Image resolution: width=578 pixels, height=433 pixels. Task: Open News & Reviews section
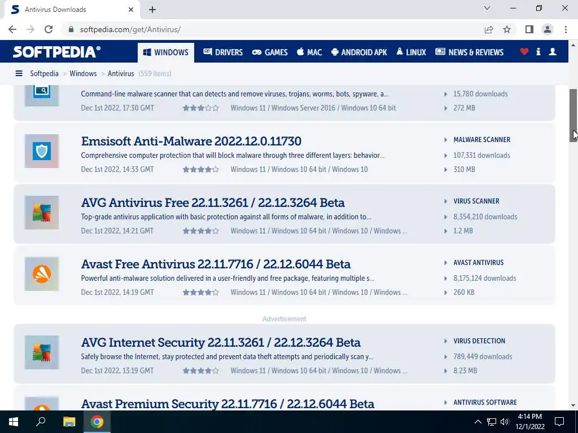tap(469, 52)
